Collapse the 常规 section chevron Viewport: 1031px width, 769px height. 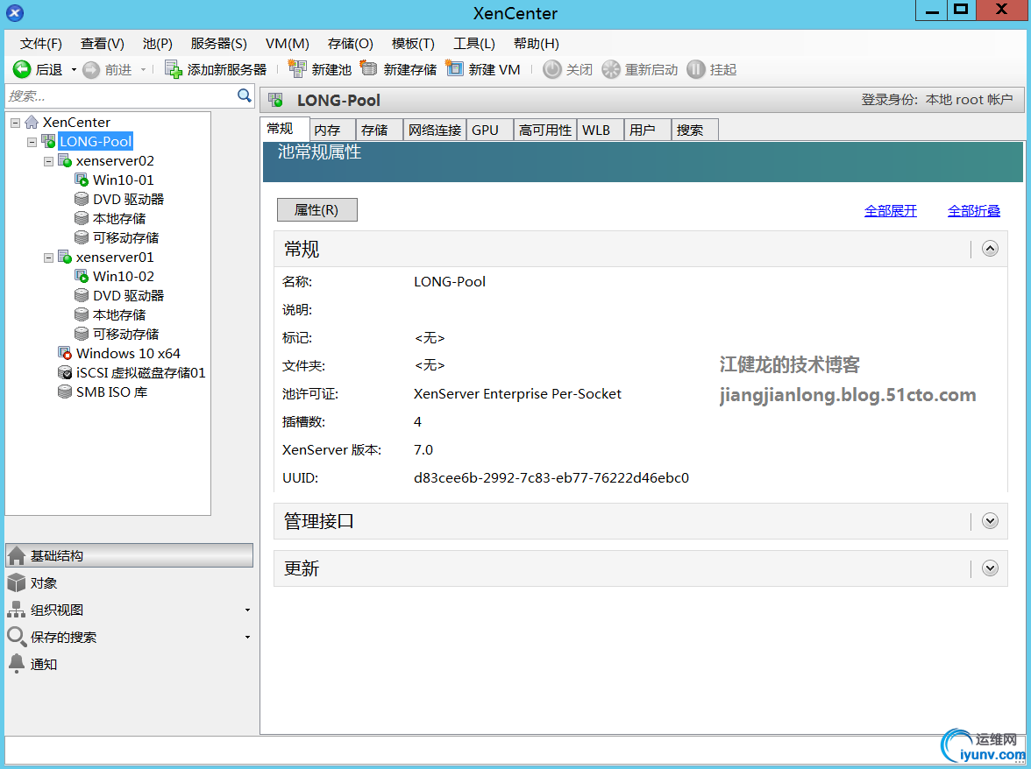[990, 248]
